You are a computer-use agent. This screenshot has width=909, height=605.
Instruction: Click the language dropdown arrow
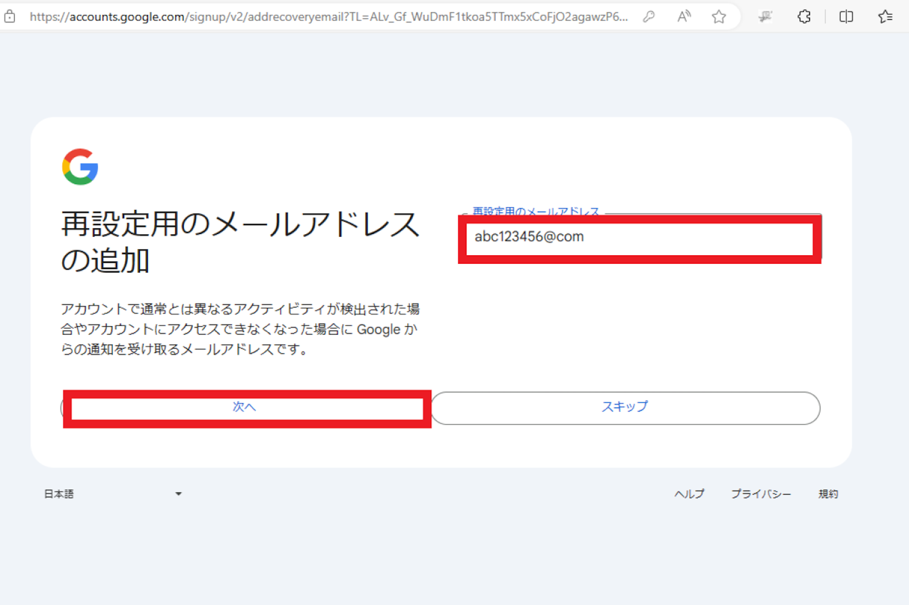coord(178,494)
